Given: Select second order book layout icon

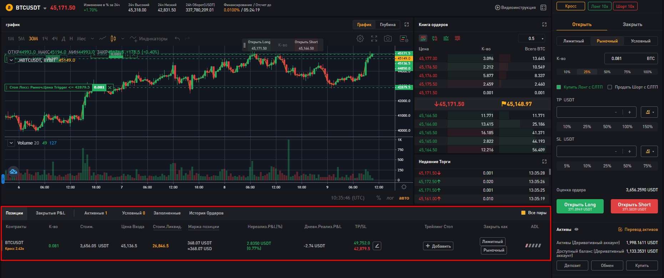Looking at the screenshot, I should point(435,38).
